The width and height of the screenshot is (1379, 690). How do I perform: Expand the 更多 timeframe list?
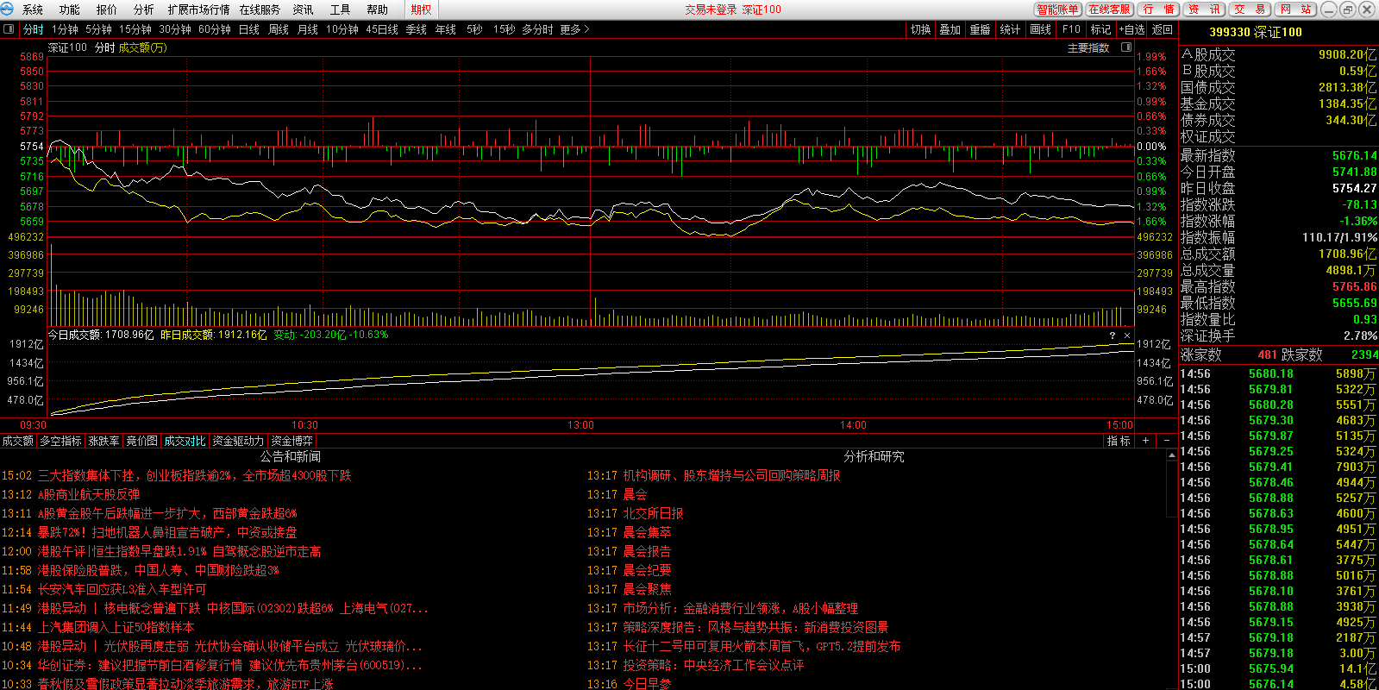(x=574, y=29)
